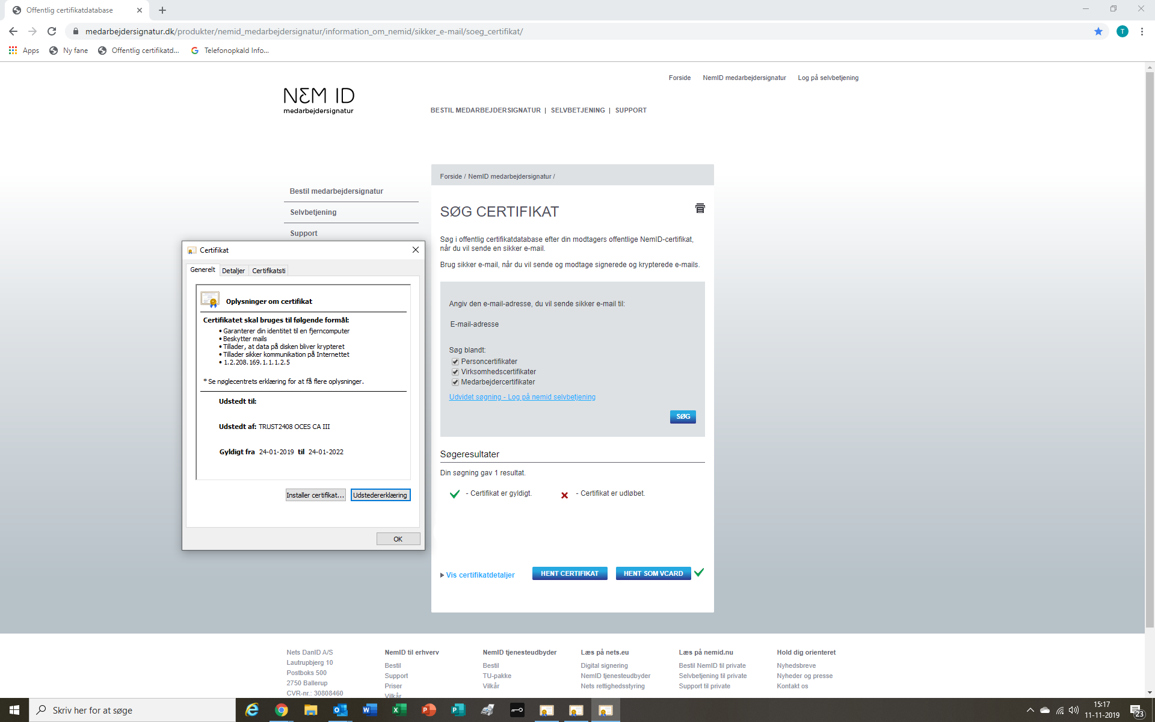This screenshot has width=1155, height=722.
Task: Click the Apps grid icon in bookmarks bar
Action: click(x=13, y=51)
